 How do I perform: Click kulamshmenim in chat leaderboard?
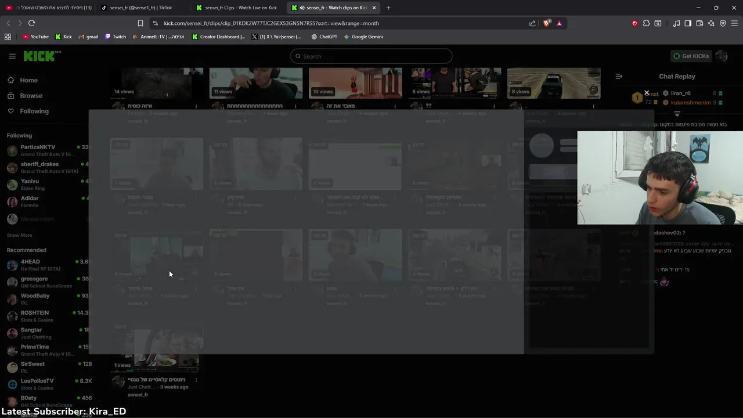point(691,103)
